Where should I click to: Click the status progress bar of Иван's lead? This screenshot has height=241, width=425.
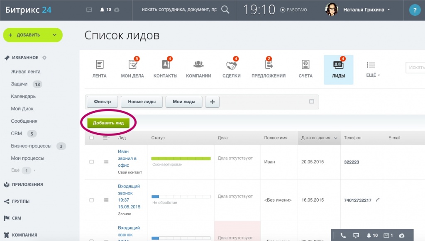(x=181, y=158)
